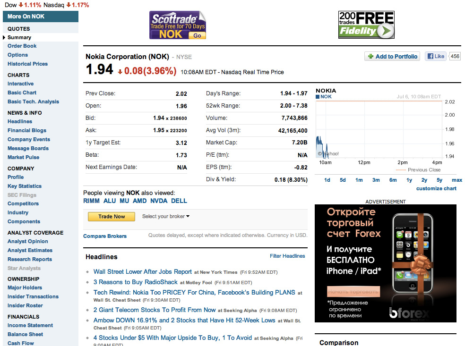
Task: Open Filter Headlines link
Action: [x=287, y=256]
